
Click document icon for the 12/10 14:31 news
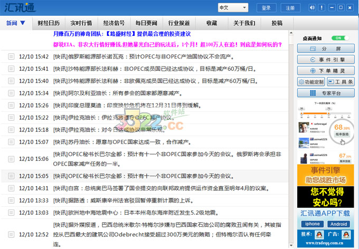click(x=11, y=188)
